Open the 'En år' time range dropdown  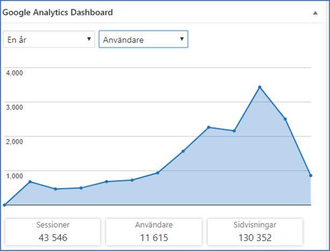pos(49,39)
